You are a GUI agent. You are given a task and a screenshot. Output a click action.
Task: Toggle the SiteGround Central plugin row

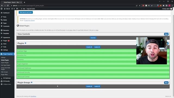(93, 77)
